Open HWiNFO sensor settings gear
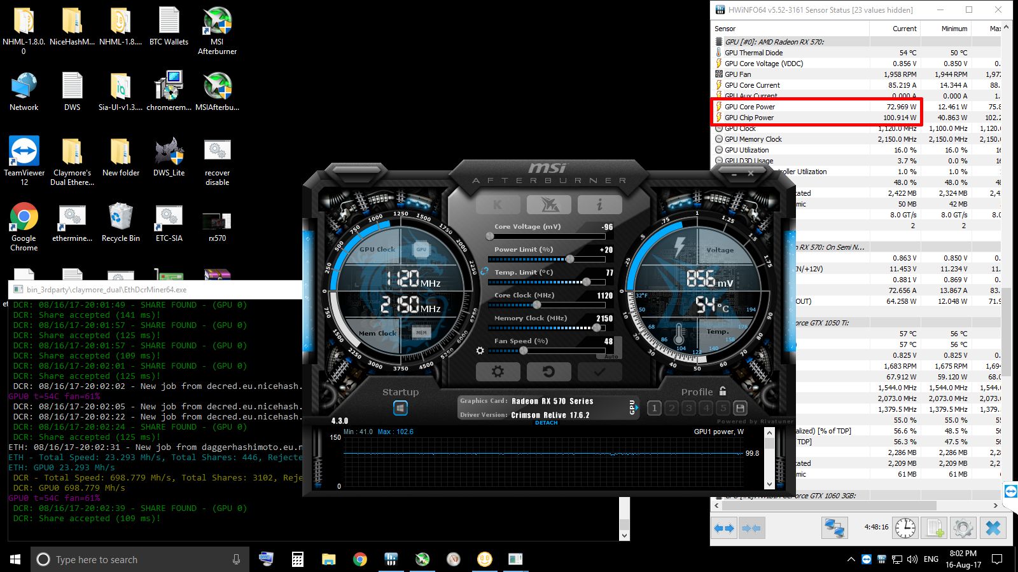Viewport: 1018px width, 572px height. coord(963,528)
